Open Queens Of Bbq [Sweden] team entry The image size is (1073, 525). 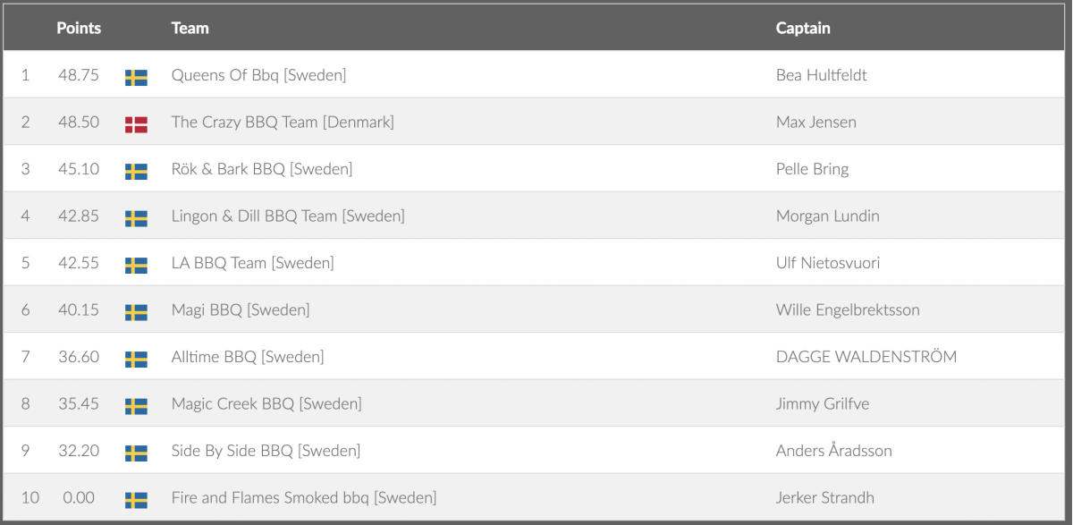[258, 75]
